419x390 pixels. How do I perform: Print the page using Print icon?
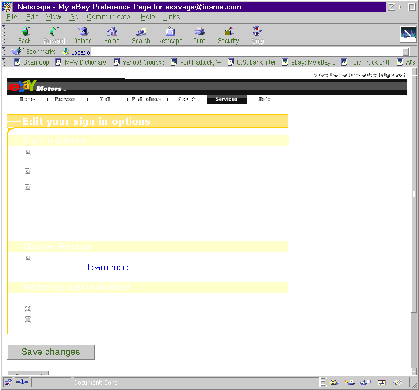(x=199, y=32)
